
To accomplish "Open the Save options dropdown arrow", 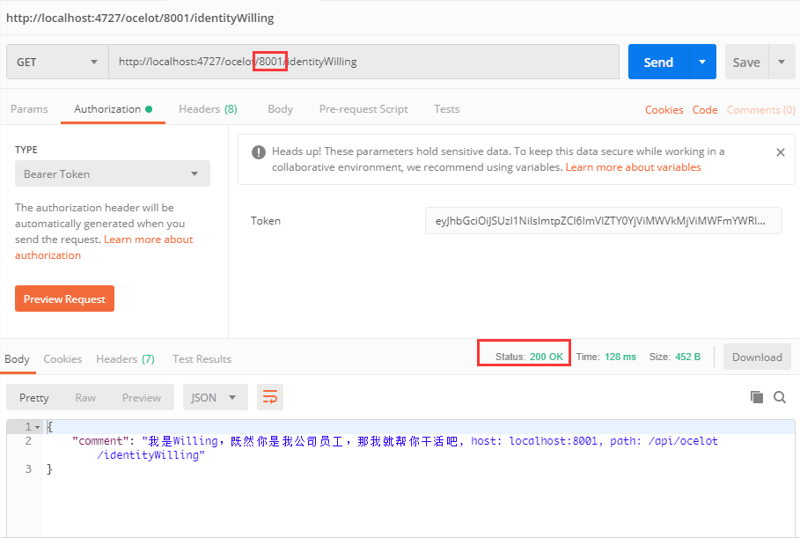I will [x=782, y=62].
